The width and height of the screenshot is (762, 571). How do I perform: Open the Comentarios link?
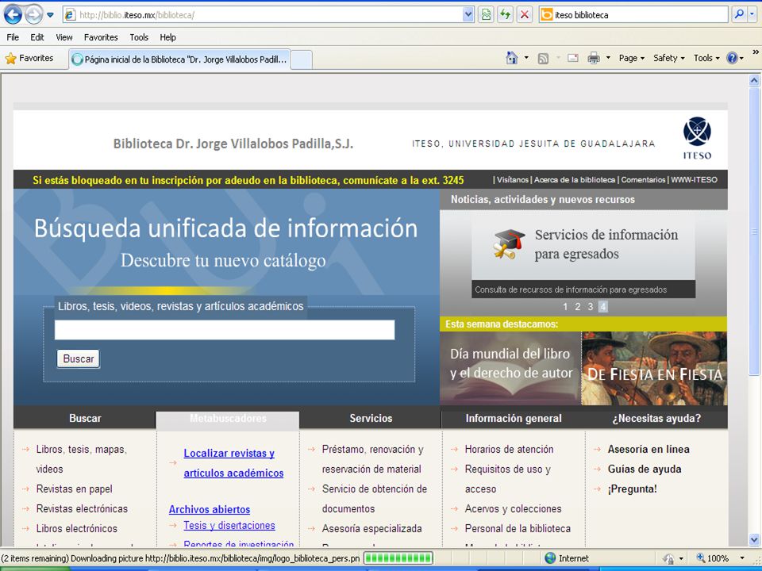click(643, 180)
